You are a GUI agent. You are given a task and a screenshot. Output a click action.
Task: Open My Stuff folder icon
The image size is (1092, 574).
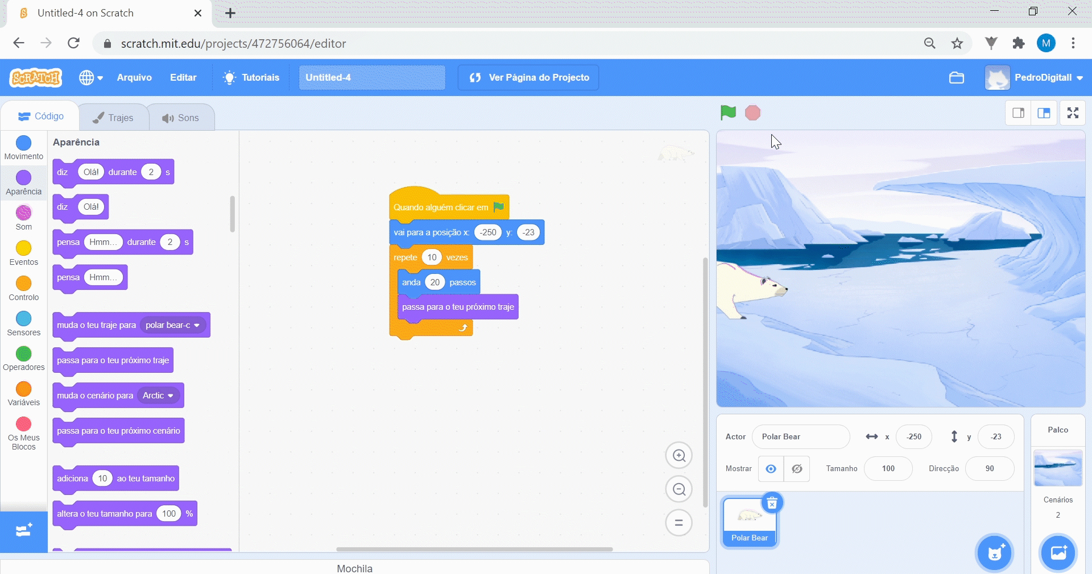(x=957, y=77)
